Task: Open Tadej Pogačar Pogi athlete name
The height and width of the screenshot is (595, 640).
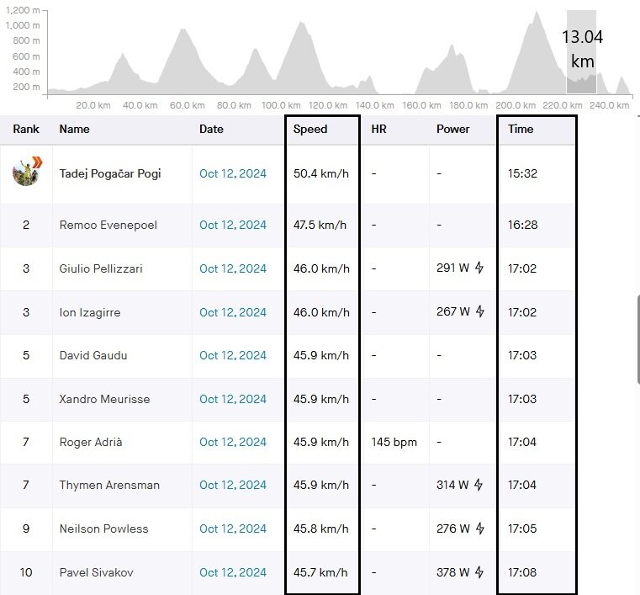Action: (x=110, y=174)
